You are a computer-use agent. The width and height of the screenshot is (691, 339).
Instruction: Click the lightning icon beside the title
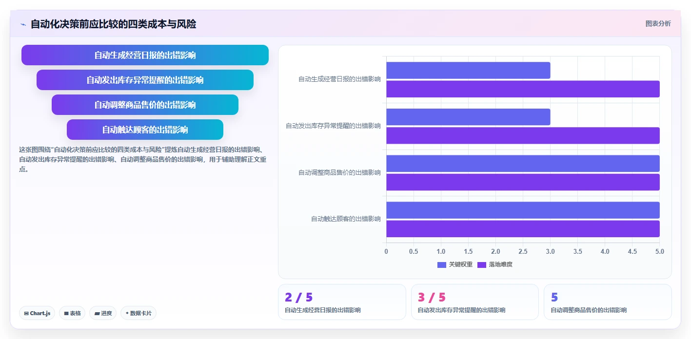coord(23,24)
